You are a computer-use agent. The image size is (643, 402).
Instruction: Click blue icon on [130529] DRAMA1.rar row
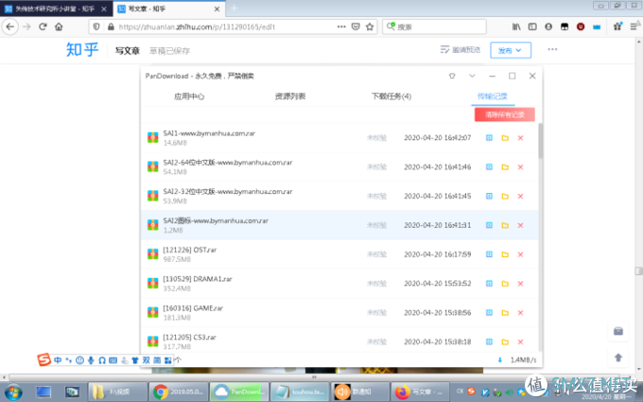point(489,284)
